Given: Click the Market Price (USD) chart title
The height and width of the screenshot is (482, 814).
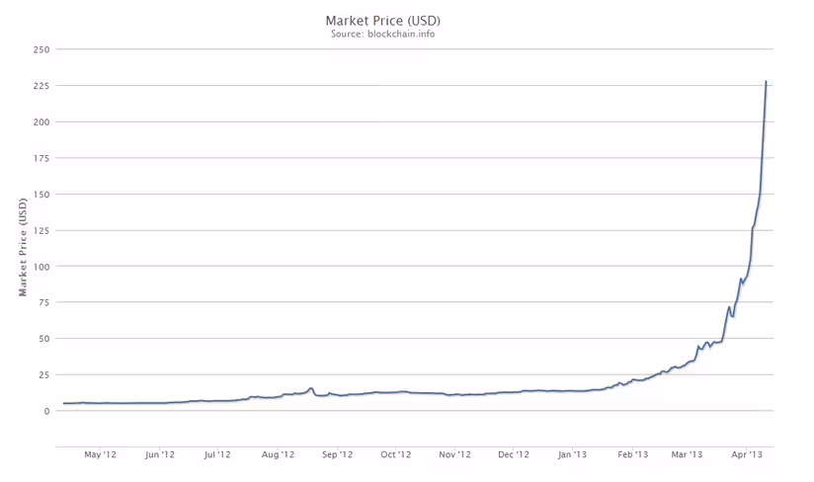Looking at the screenshot, I should pyautogui.click(x=382, y=21).
